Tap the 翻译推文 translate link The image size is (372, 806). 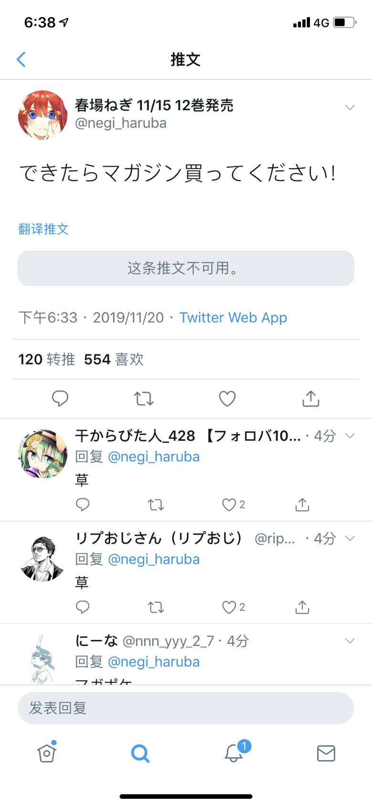tap(44, 229)
